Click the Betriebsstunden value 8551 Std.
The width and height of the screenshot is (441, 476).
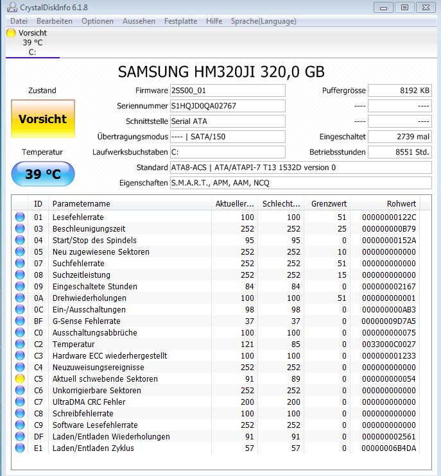400,152
